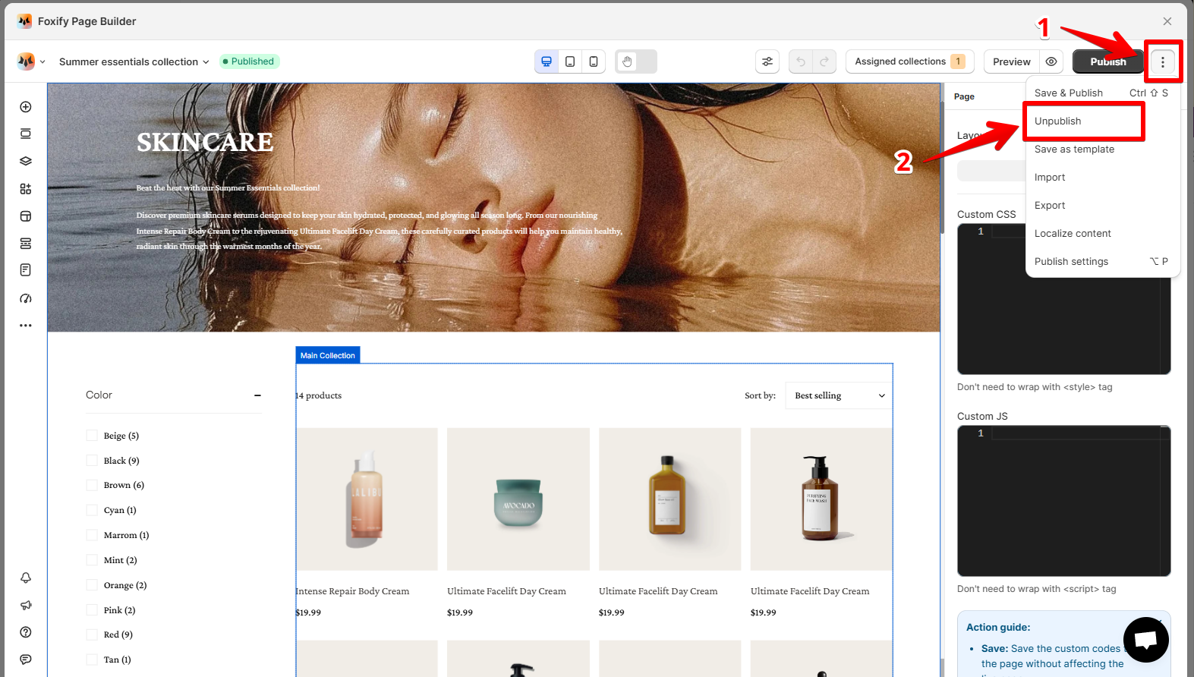This screenshot has height=677, width=1194.
Task: Click the Intense Repair Body Cream title
Action: coord(352,591)
